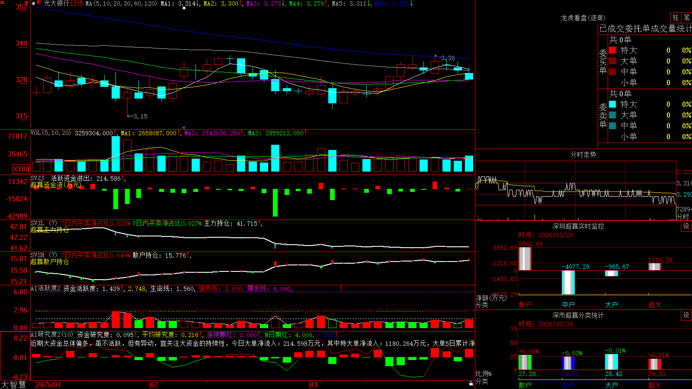Click the 强势线: 3.000 label
This screenshot has height=389, width=692.
click(x=221, y=289)
